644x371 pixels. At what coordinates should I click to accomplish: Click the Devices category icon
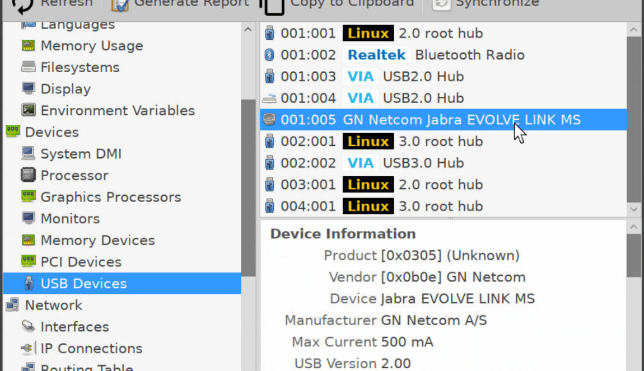click(x=13, y=132)
